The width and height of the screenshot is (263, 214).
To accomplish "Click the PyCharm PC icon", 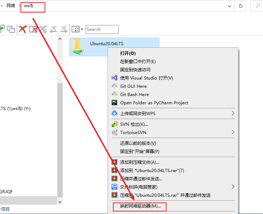I will coord(114,103).
